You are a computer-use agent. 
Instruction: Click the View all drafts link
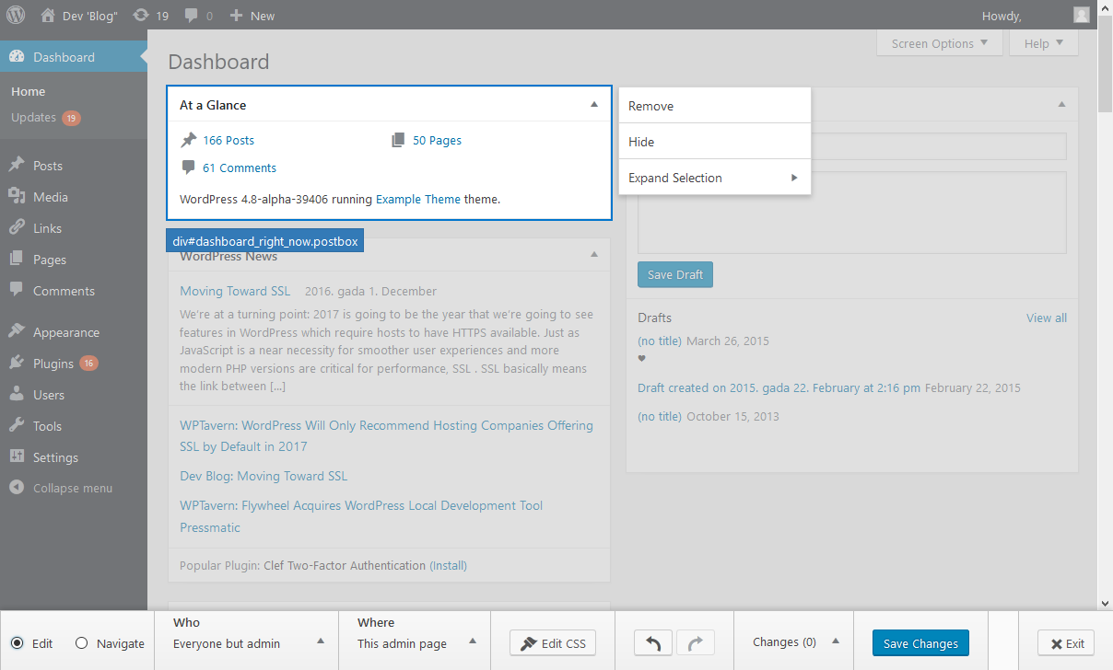(1047, 318)
